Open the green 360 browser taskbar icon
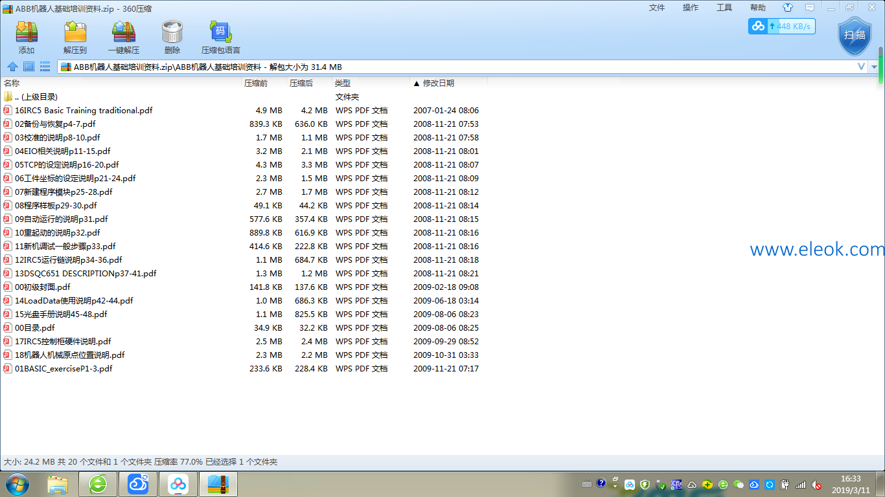 [x=98, y=484]
